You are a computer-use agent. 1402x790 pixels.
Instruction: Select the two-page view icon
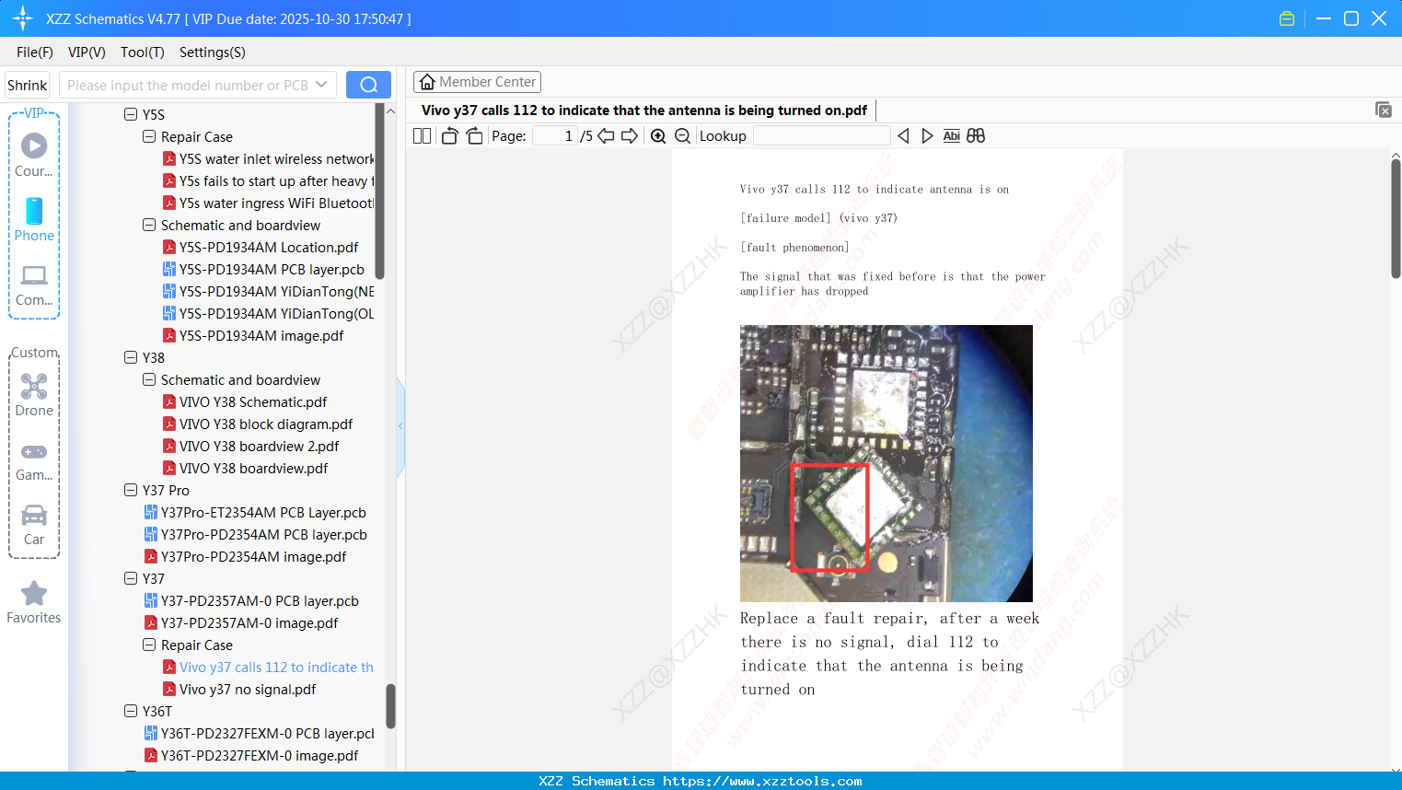click(x=422, y=135)
